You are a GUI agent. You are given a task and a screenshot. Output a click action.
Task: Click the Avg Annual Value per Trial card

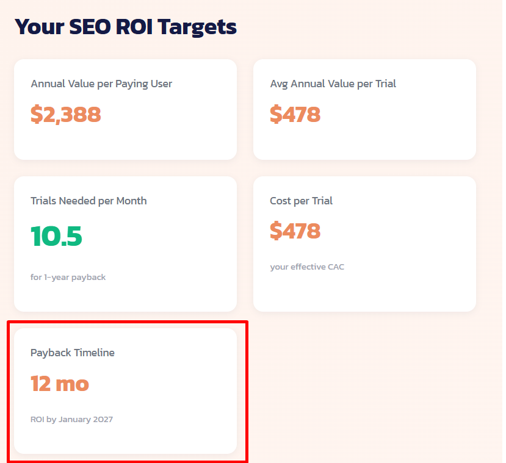pos(364,110)
